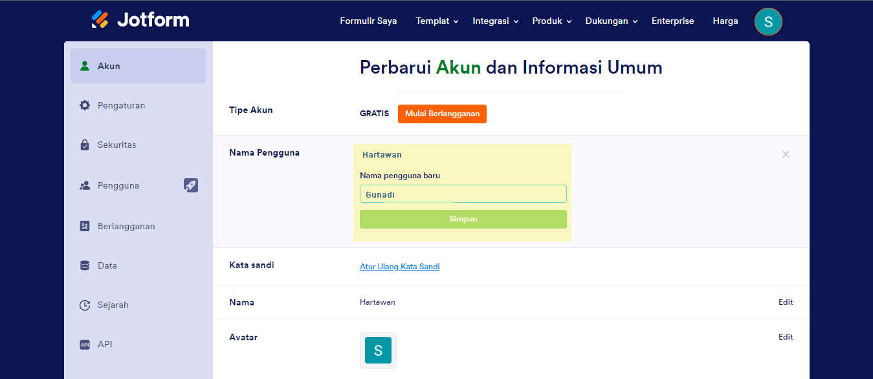The image size is (873, 379).
Task: Expand the Dukungan dropdown menu
Action: coord(612,21)
